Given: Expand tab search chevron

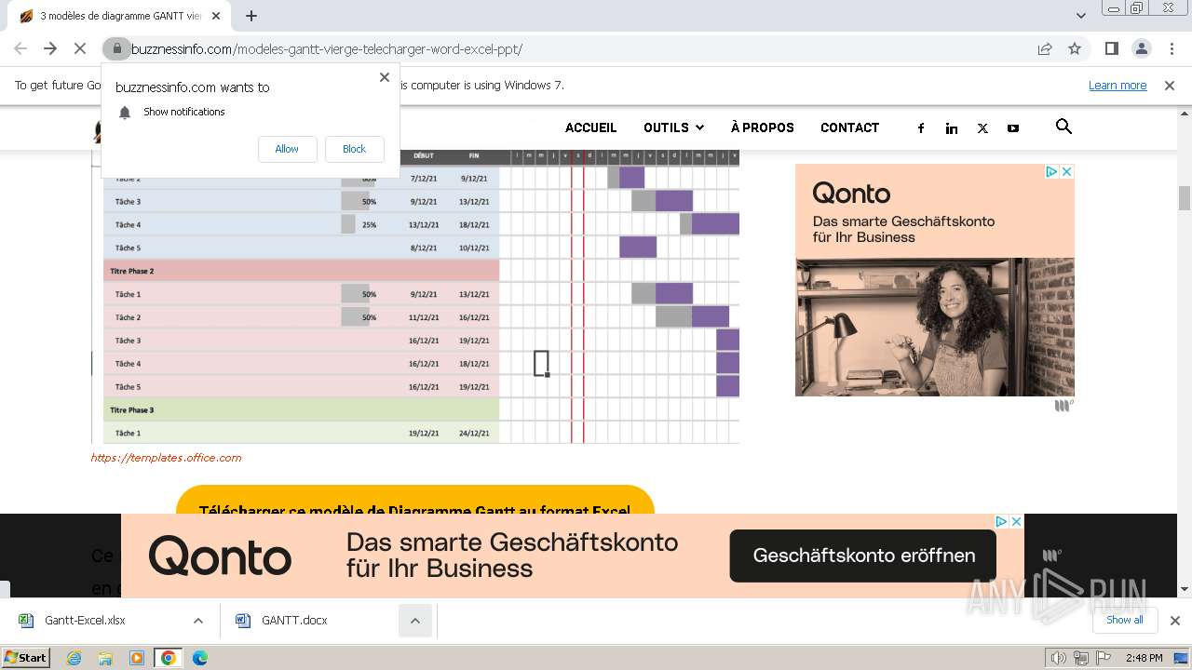Looking at the screenshot, I should 1080,16.
